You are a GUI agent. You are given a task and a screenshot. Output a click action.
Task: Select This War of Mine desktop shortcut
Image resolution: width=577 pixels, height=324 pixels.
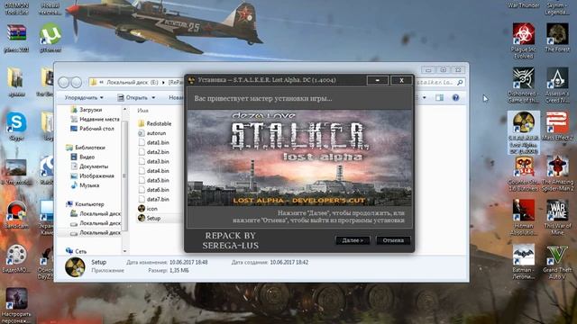click(x=557, y=218)
